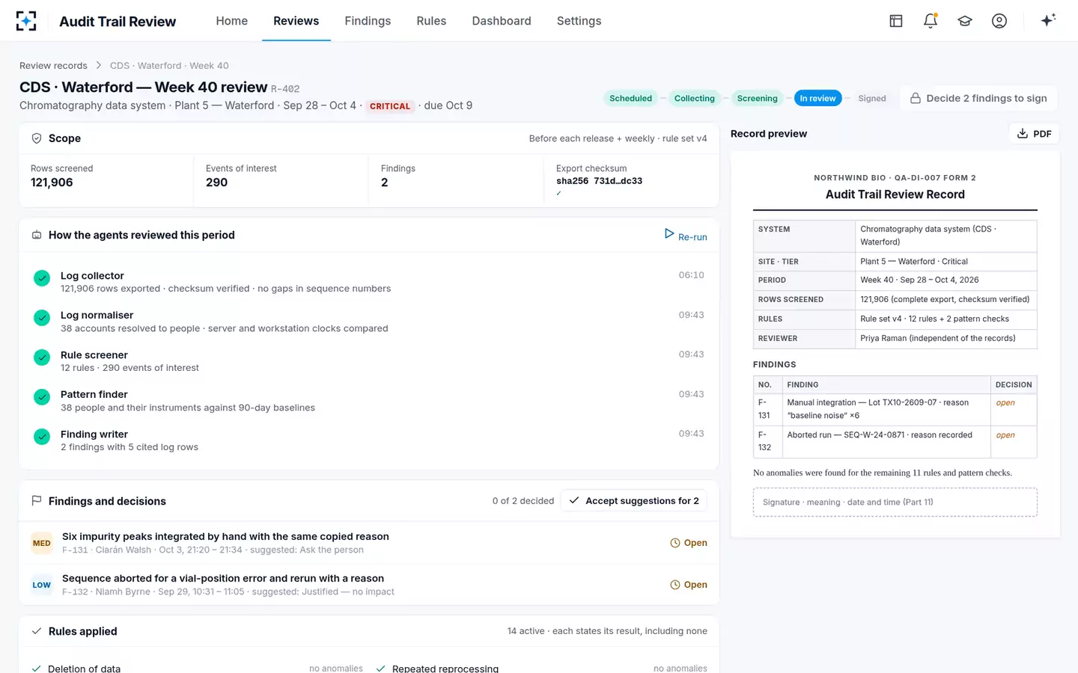The height and width of the screenshot is (673, 1078).
Task: Open the graduation cap learning icon
Action: [965, 21]
